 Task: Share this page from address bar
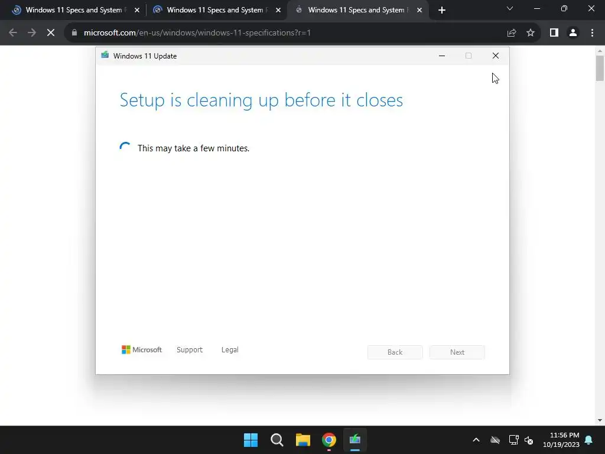tap(512, 33)
